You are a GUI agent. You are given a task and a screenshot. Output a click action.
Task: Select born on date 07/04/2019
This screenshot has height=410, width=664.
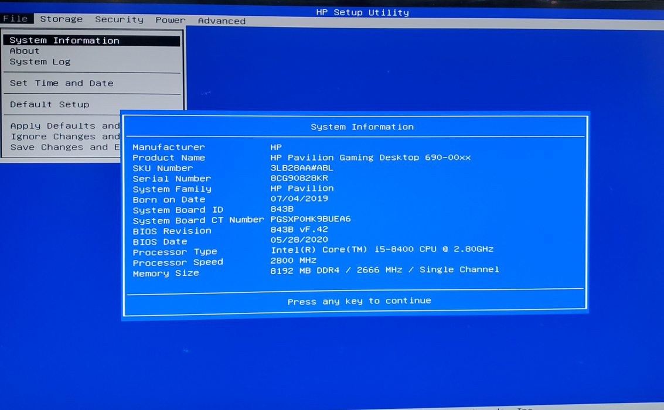pyautogui.click(x=299, y=199)
